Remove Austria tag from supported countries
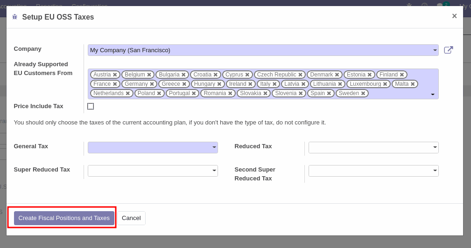The image size is (471, 248). pos(115,75)
